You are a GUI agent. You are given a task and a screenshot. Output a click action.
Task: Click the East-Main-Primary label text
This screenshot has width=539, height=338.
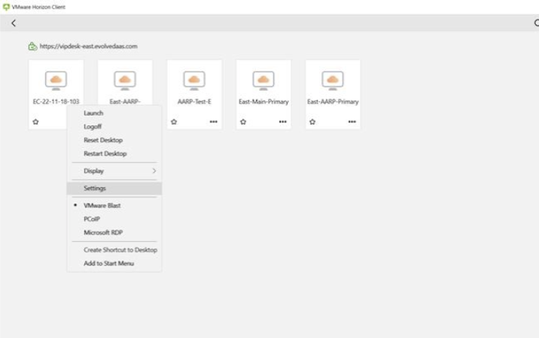pyautogui.click(x=263, y=101)
